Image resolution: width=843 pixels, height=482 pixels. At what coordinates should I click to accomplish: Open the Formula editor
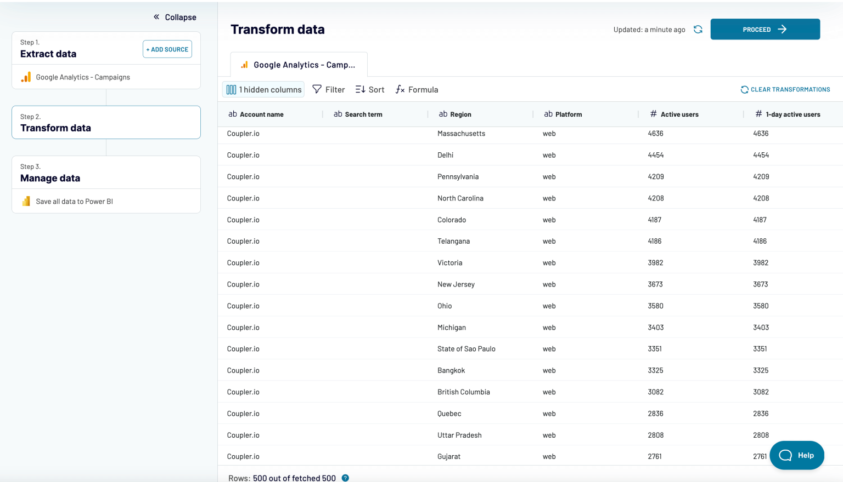(416, 89)
